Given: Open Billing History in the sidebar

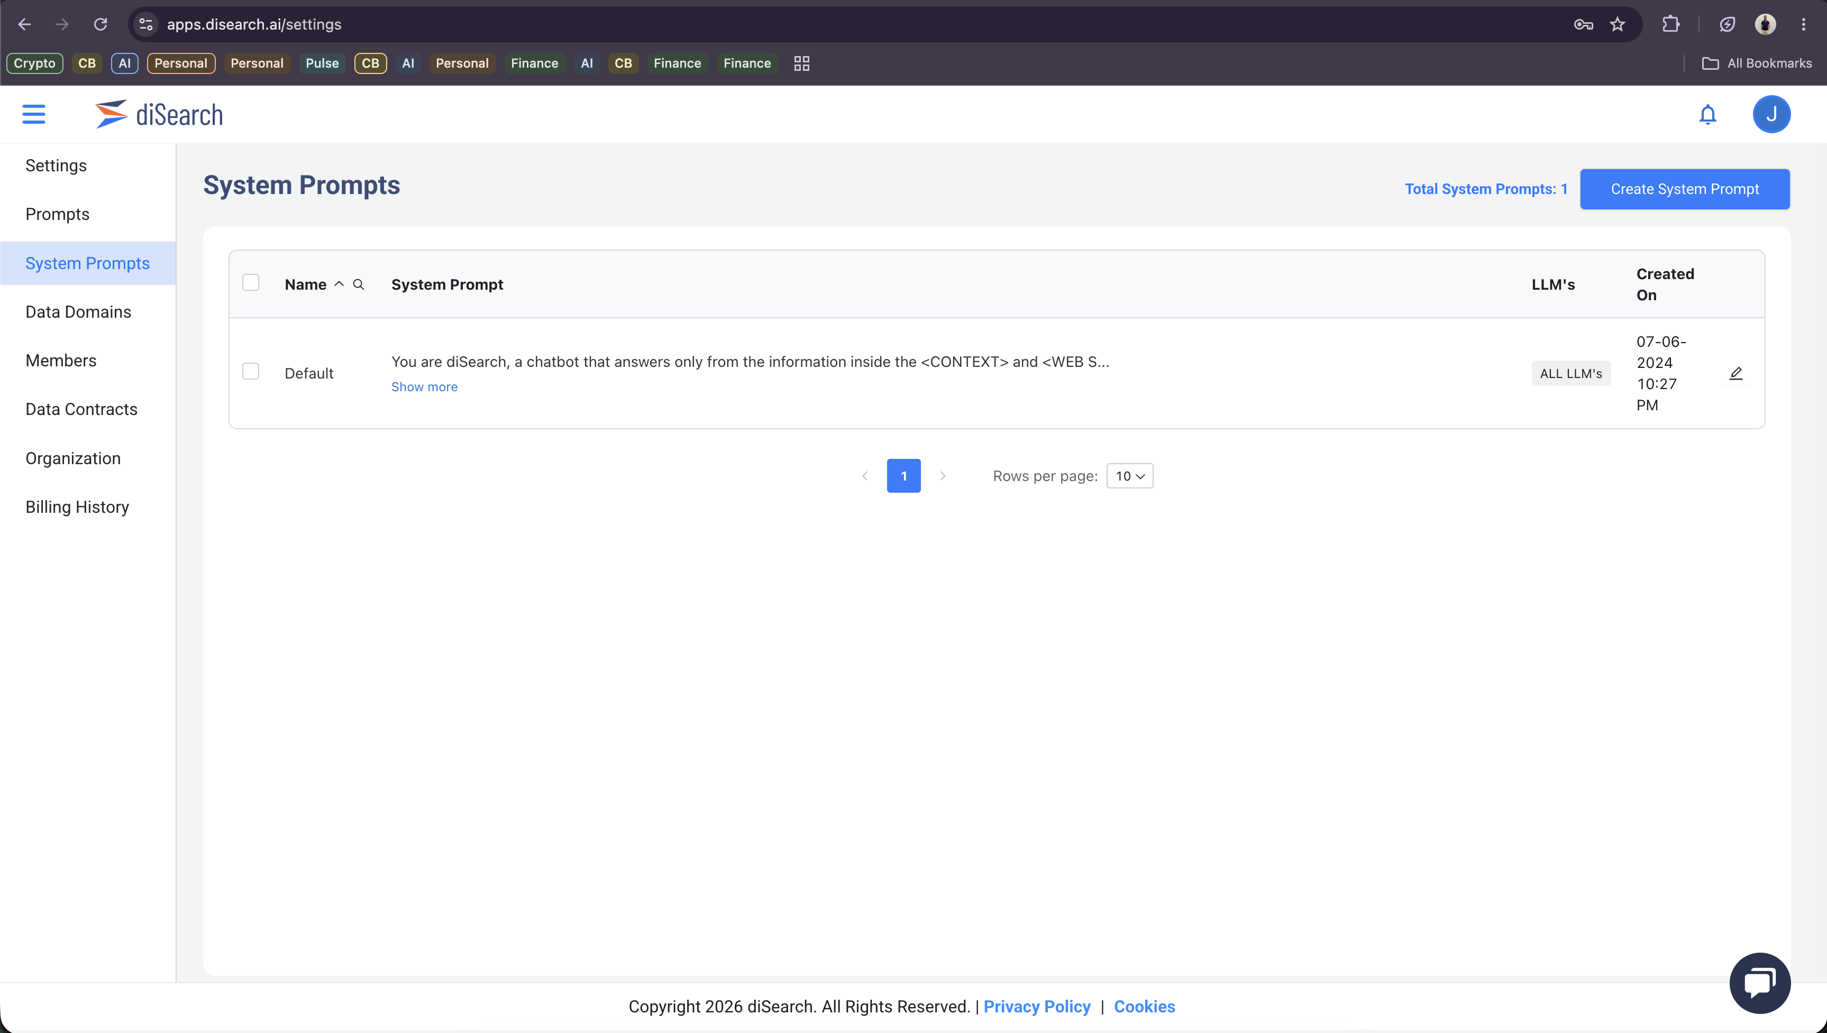Looking at the screenshot, I should point(77,508).
